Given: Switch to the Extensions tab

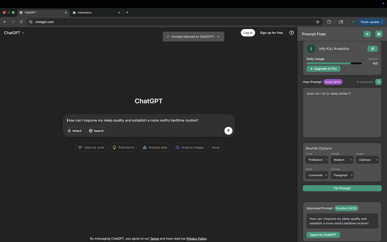Looking at the screenshot, I should coord(96,12).
